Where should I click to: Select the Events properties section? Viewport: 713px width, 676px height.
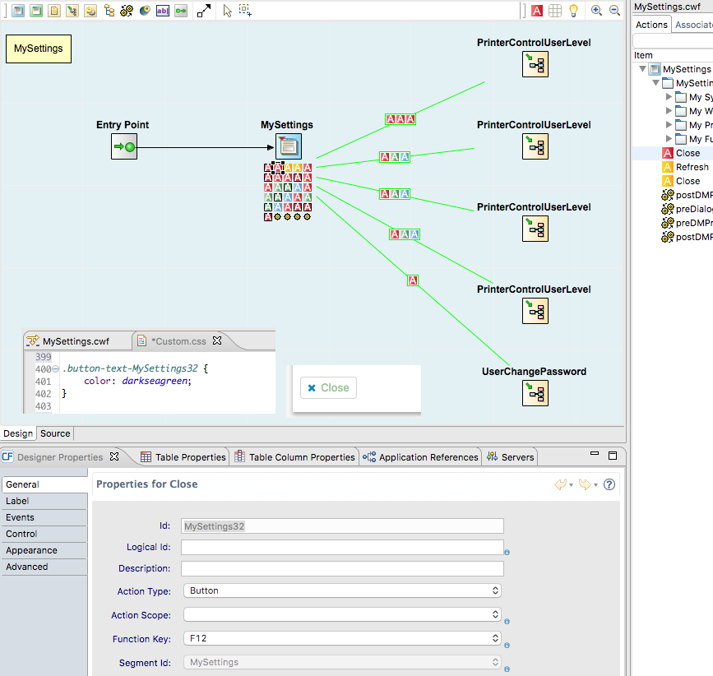click(x=44, y=517)
